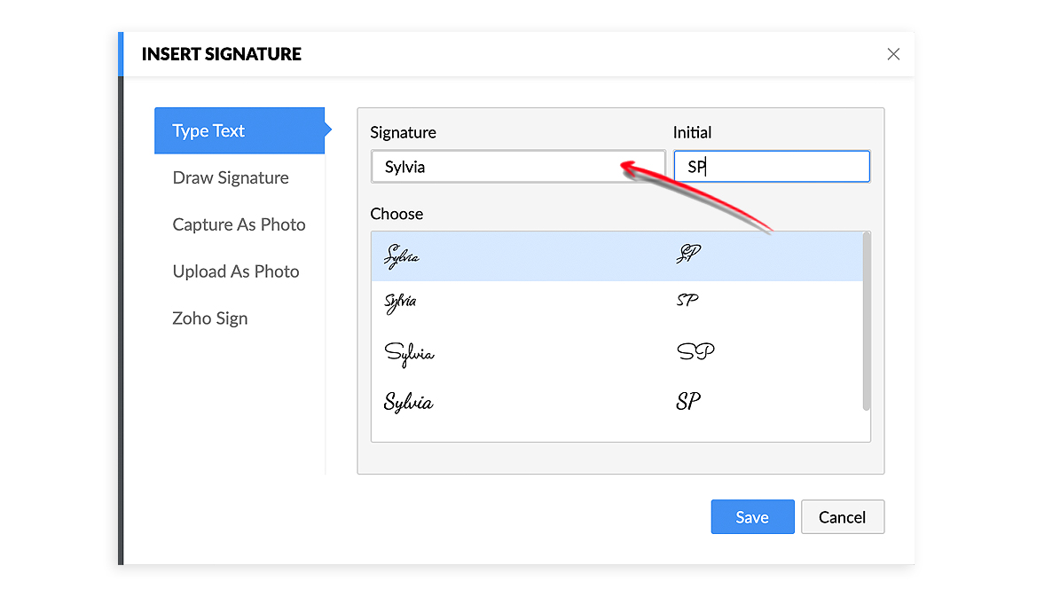Image resolution: width=1060 pixels, height=597 pixels.
Task: Choose the Upload As Photo tab
Action: [x=236, y=271]
